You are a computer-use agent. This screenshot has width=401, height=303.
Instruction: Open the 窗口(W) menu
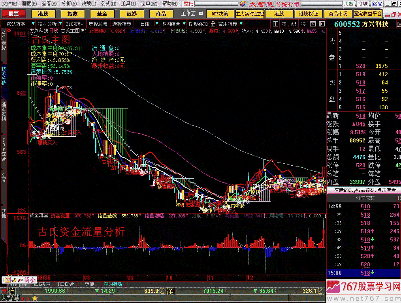tap(149, 4)
